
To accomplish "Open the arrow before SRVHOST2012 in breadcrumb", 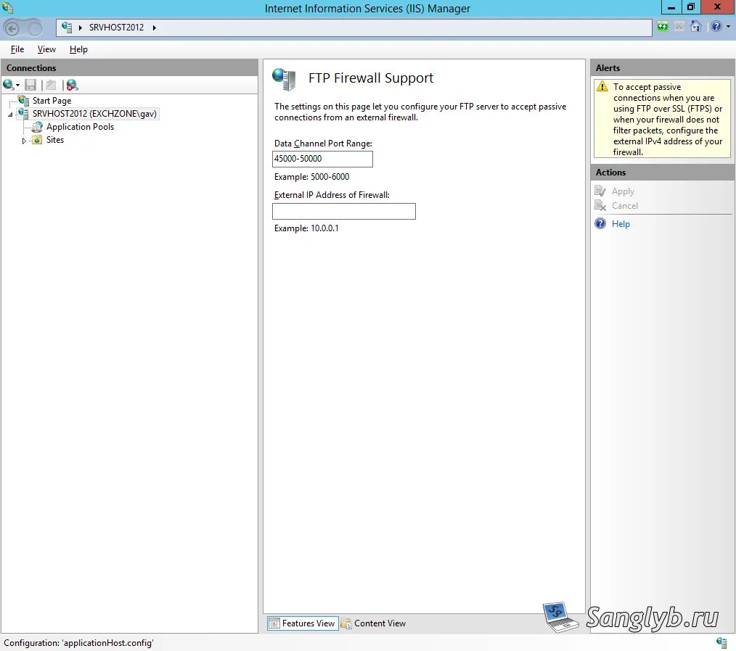I will [x=81, y=28].
